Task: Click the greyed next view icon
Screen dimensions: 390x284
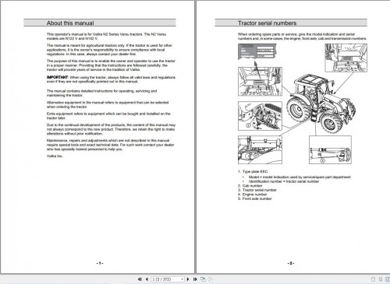Action: point(211,279)
